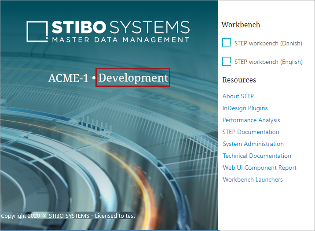The width and height of the screenshot is (315, 231).
Task: Launch STEP workbench (Danish) via its text label
Action: [x=268, y=43]
